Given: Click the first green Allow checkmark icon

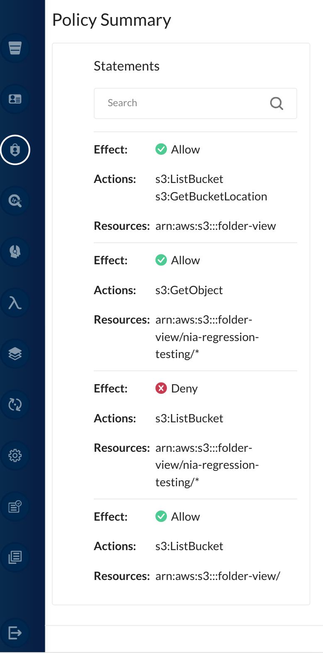Looking at the screenshot, I should pyautogui.click(x=161, y=149).
